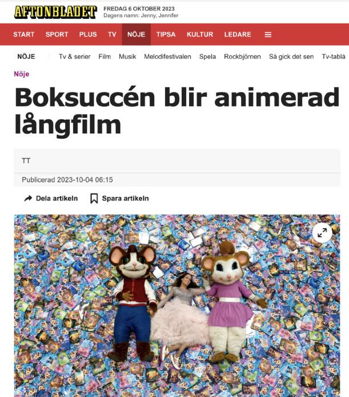Viewport: 349px width, 397px height.
Task: Select the NÖJE tab
Action: (x=137, y=34)
